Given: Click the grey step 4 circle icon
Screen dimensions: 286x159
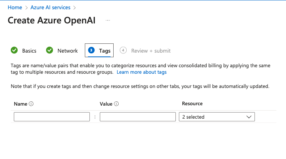Looking at the screenshot, I should (x=123, y=50).
